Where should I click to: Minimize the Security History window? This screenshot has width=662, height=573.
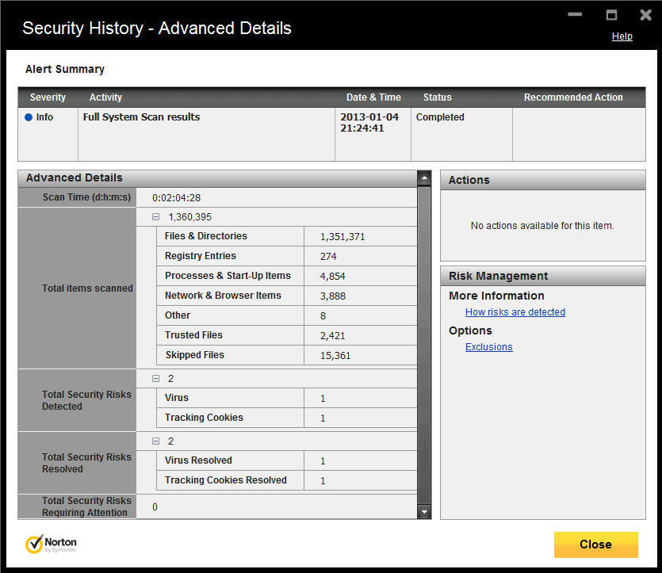pyautogui.click(x=575, y=14)
